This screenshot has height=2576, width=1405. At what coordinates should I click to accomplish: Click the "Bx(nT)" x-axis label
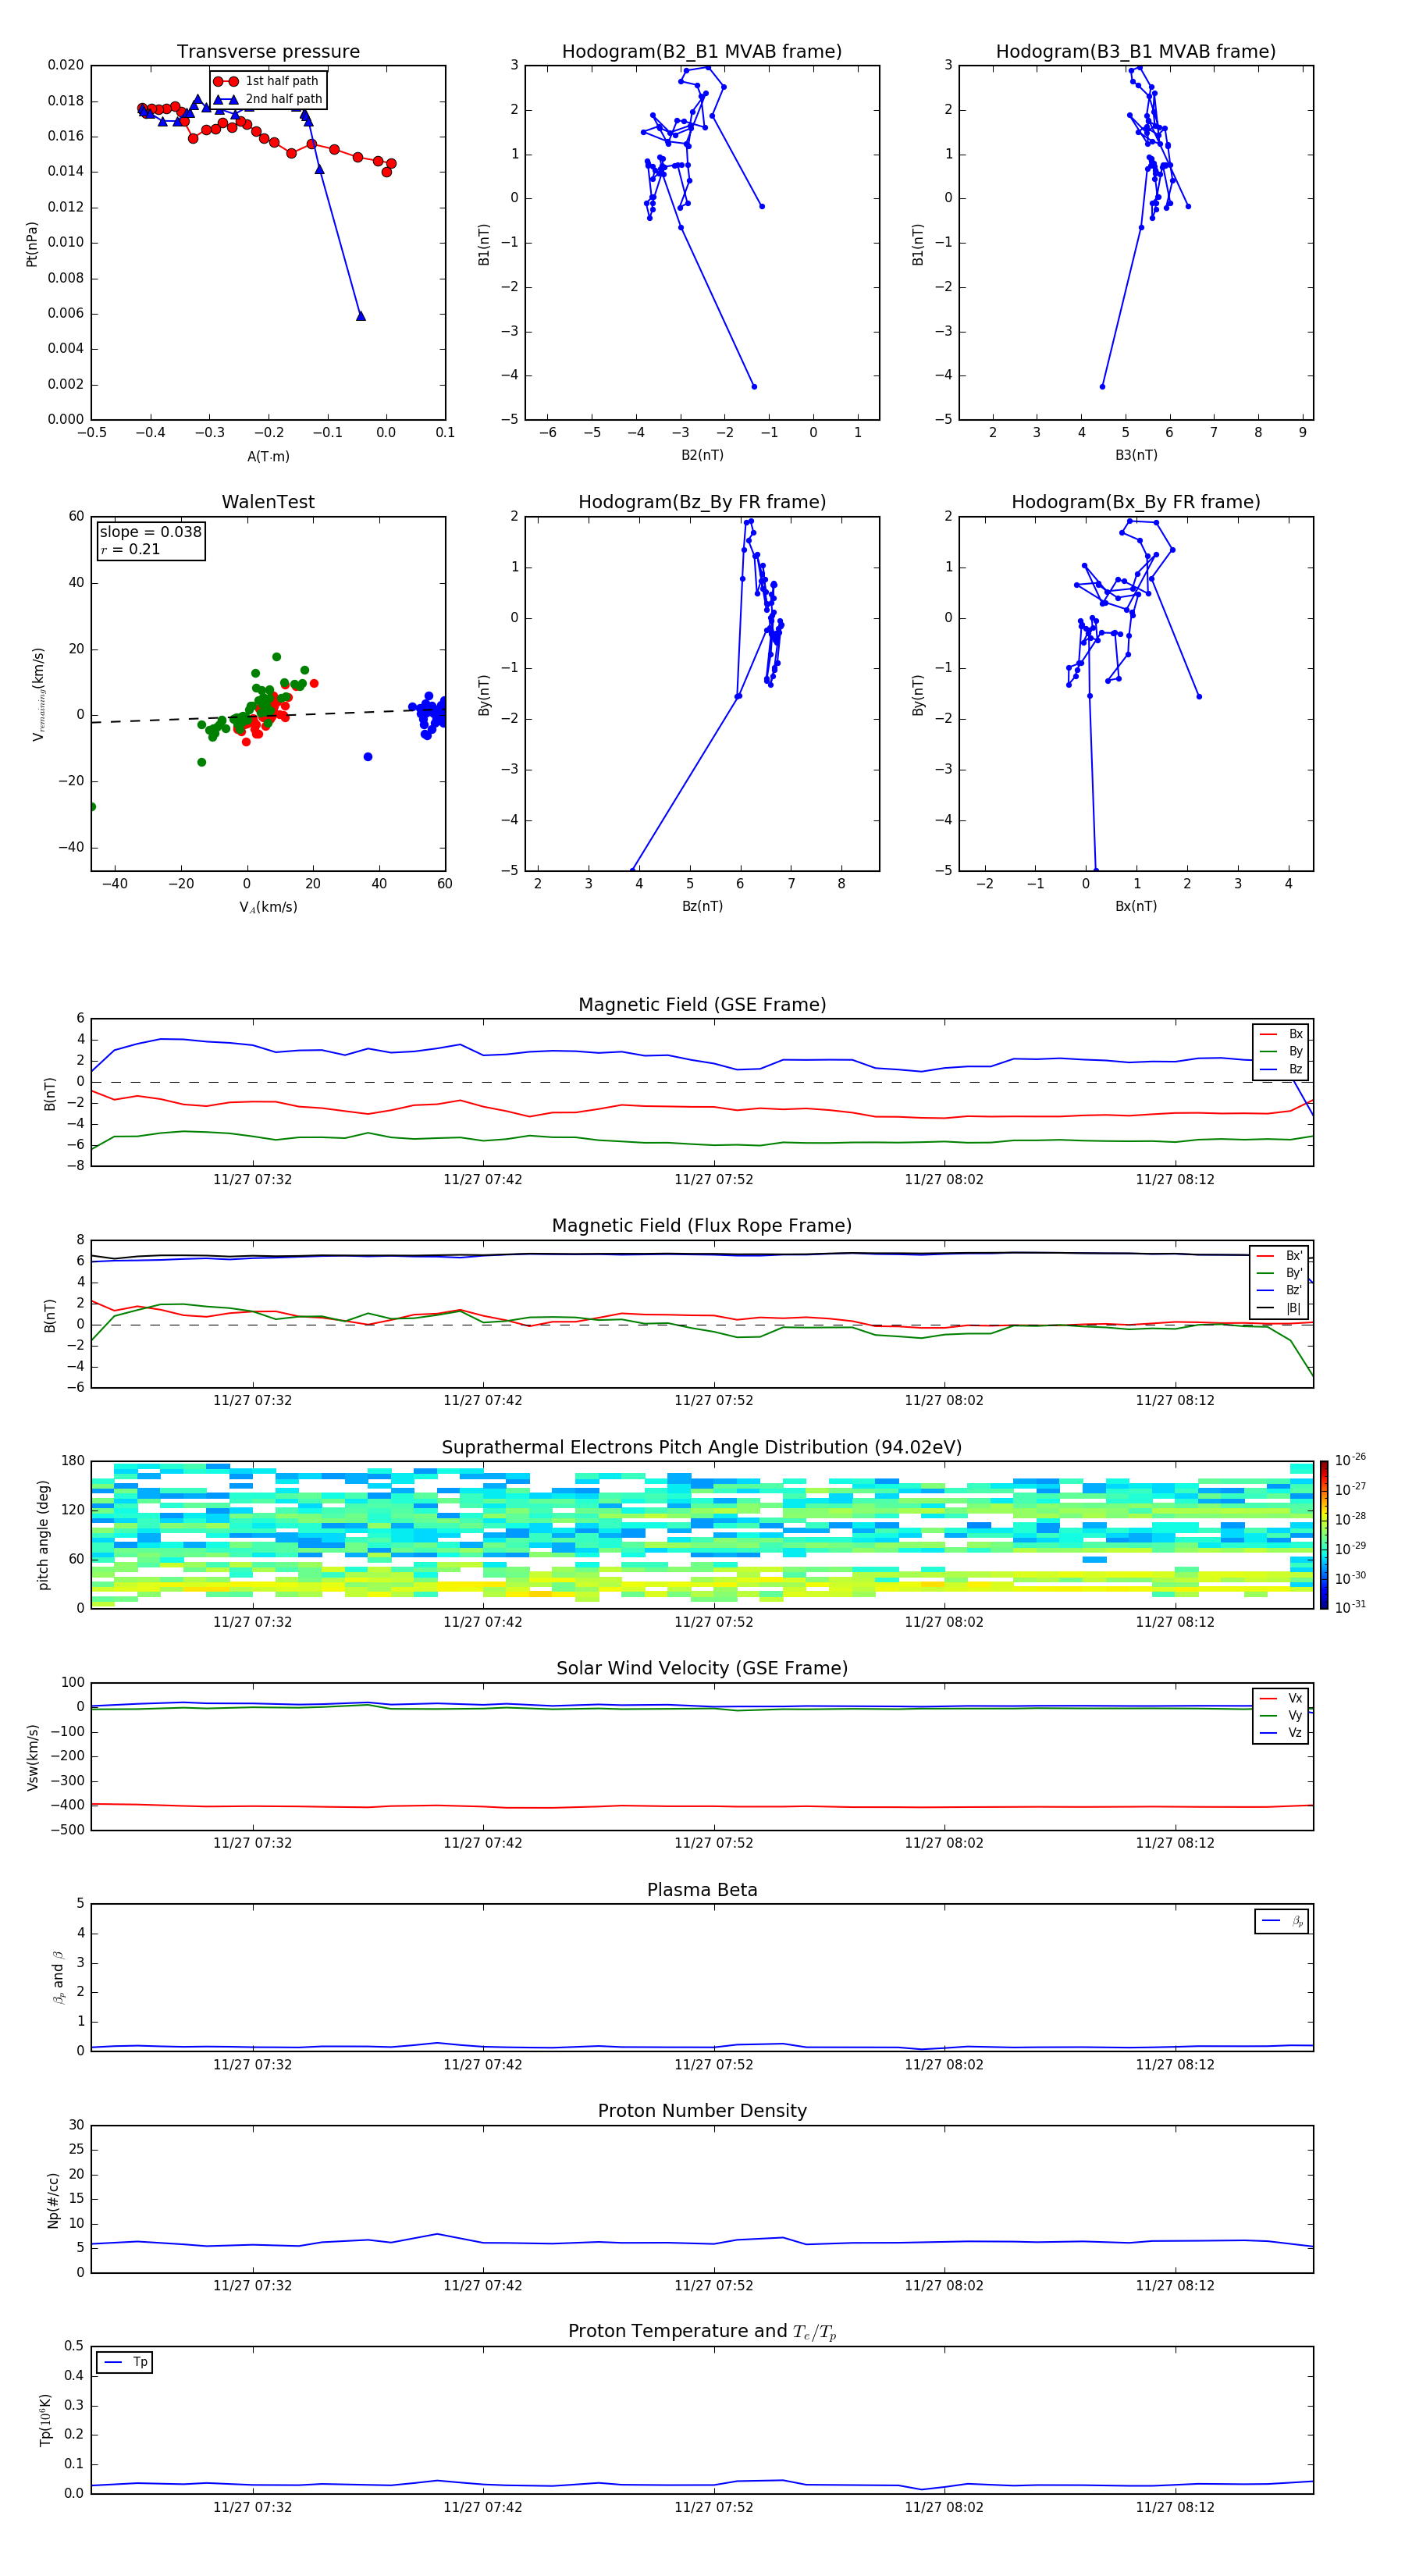1136,906
